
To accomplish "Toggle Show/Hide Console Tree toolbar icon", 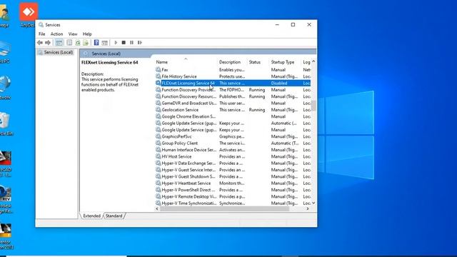I will point(59,43).
